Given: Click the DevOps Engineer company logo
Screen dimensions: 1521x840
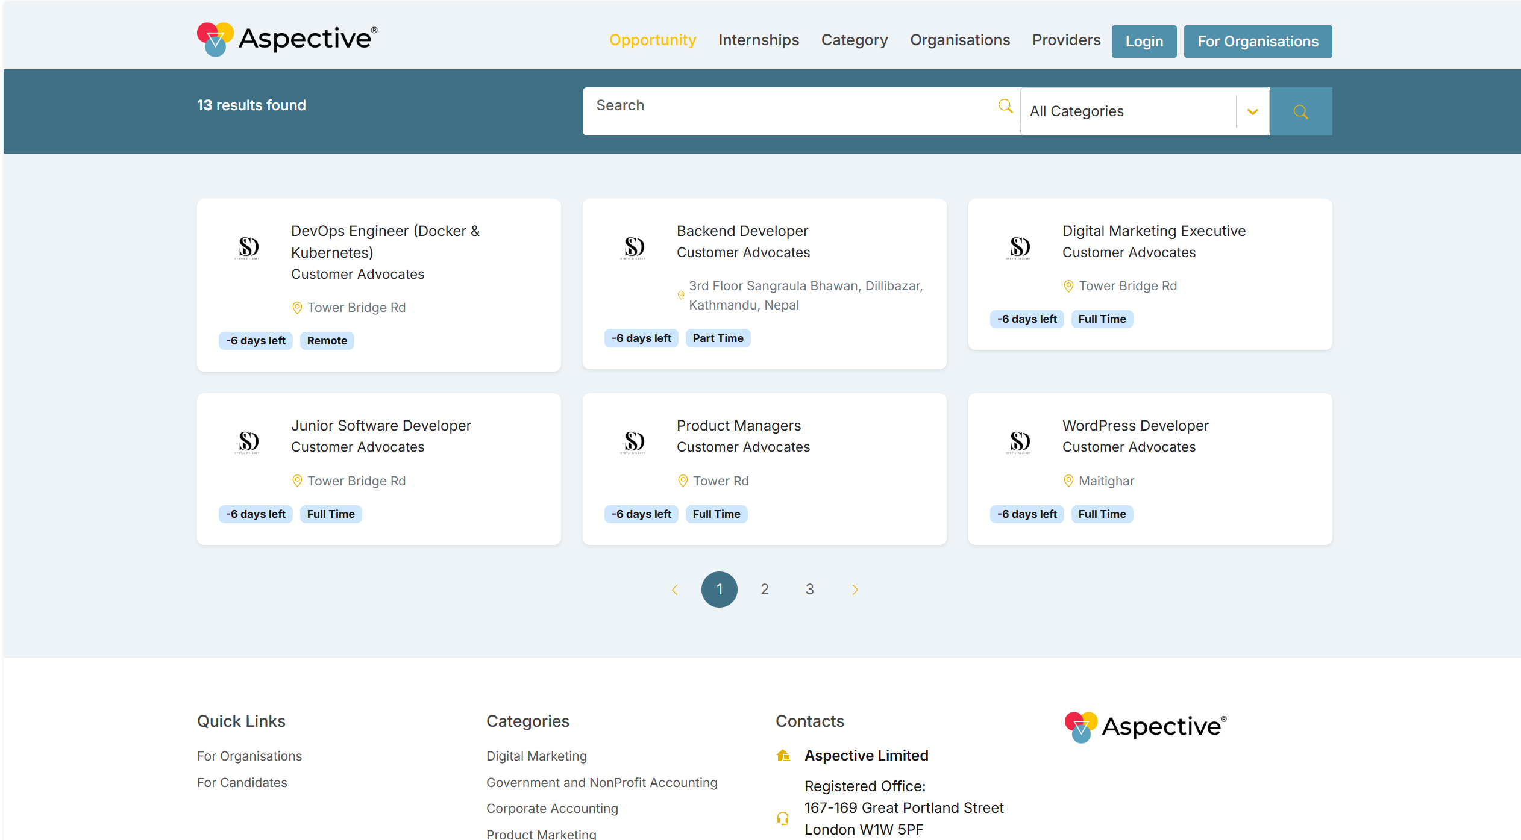Looking at the screenshot, I should (x=247, y=247).
